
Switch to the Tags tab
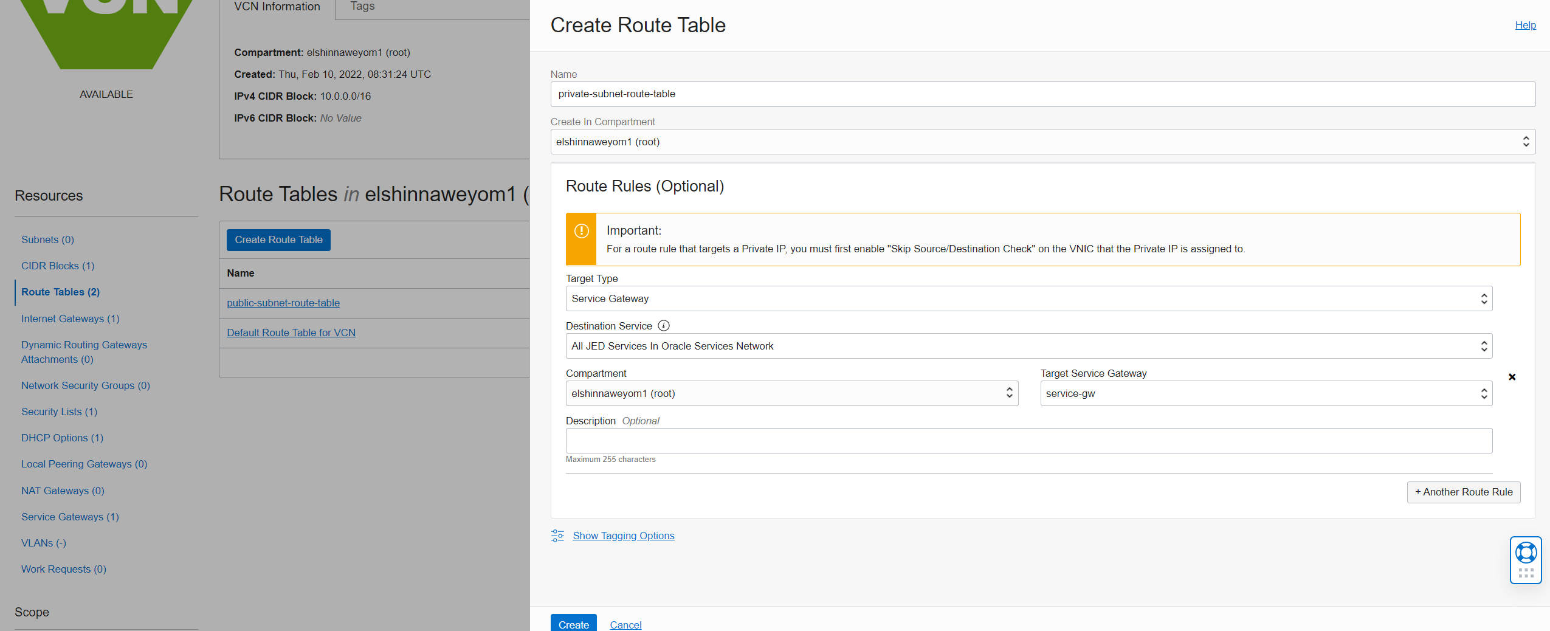pyautogui.click(x=361, y=6)
